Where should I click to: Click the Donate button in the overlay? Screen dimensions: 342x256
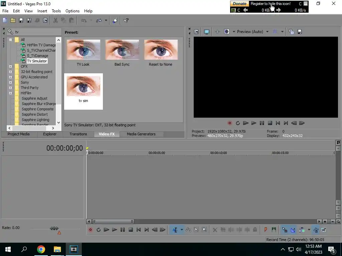tap(239, 4)
